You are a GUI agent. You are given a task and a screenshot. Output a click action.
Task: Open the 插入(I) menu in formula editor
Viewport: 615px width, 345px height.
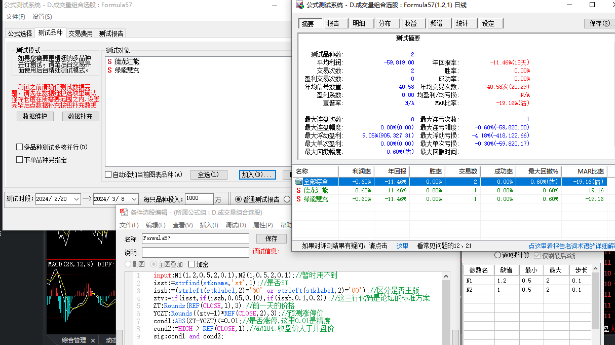coord(209,225)
